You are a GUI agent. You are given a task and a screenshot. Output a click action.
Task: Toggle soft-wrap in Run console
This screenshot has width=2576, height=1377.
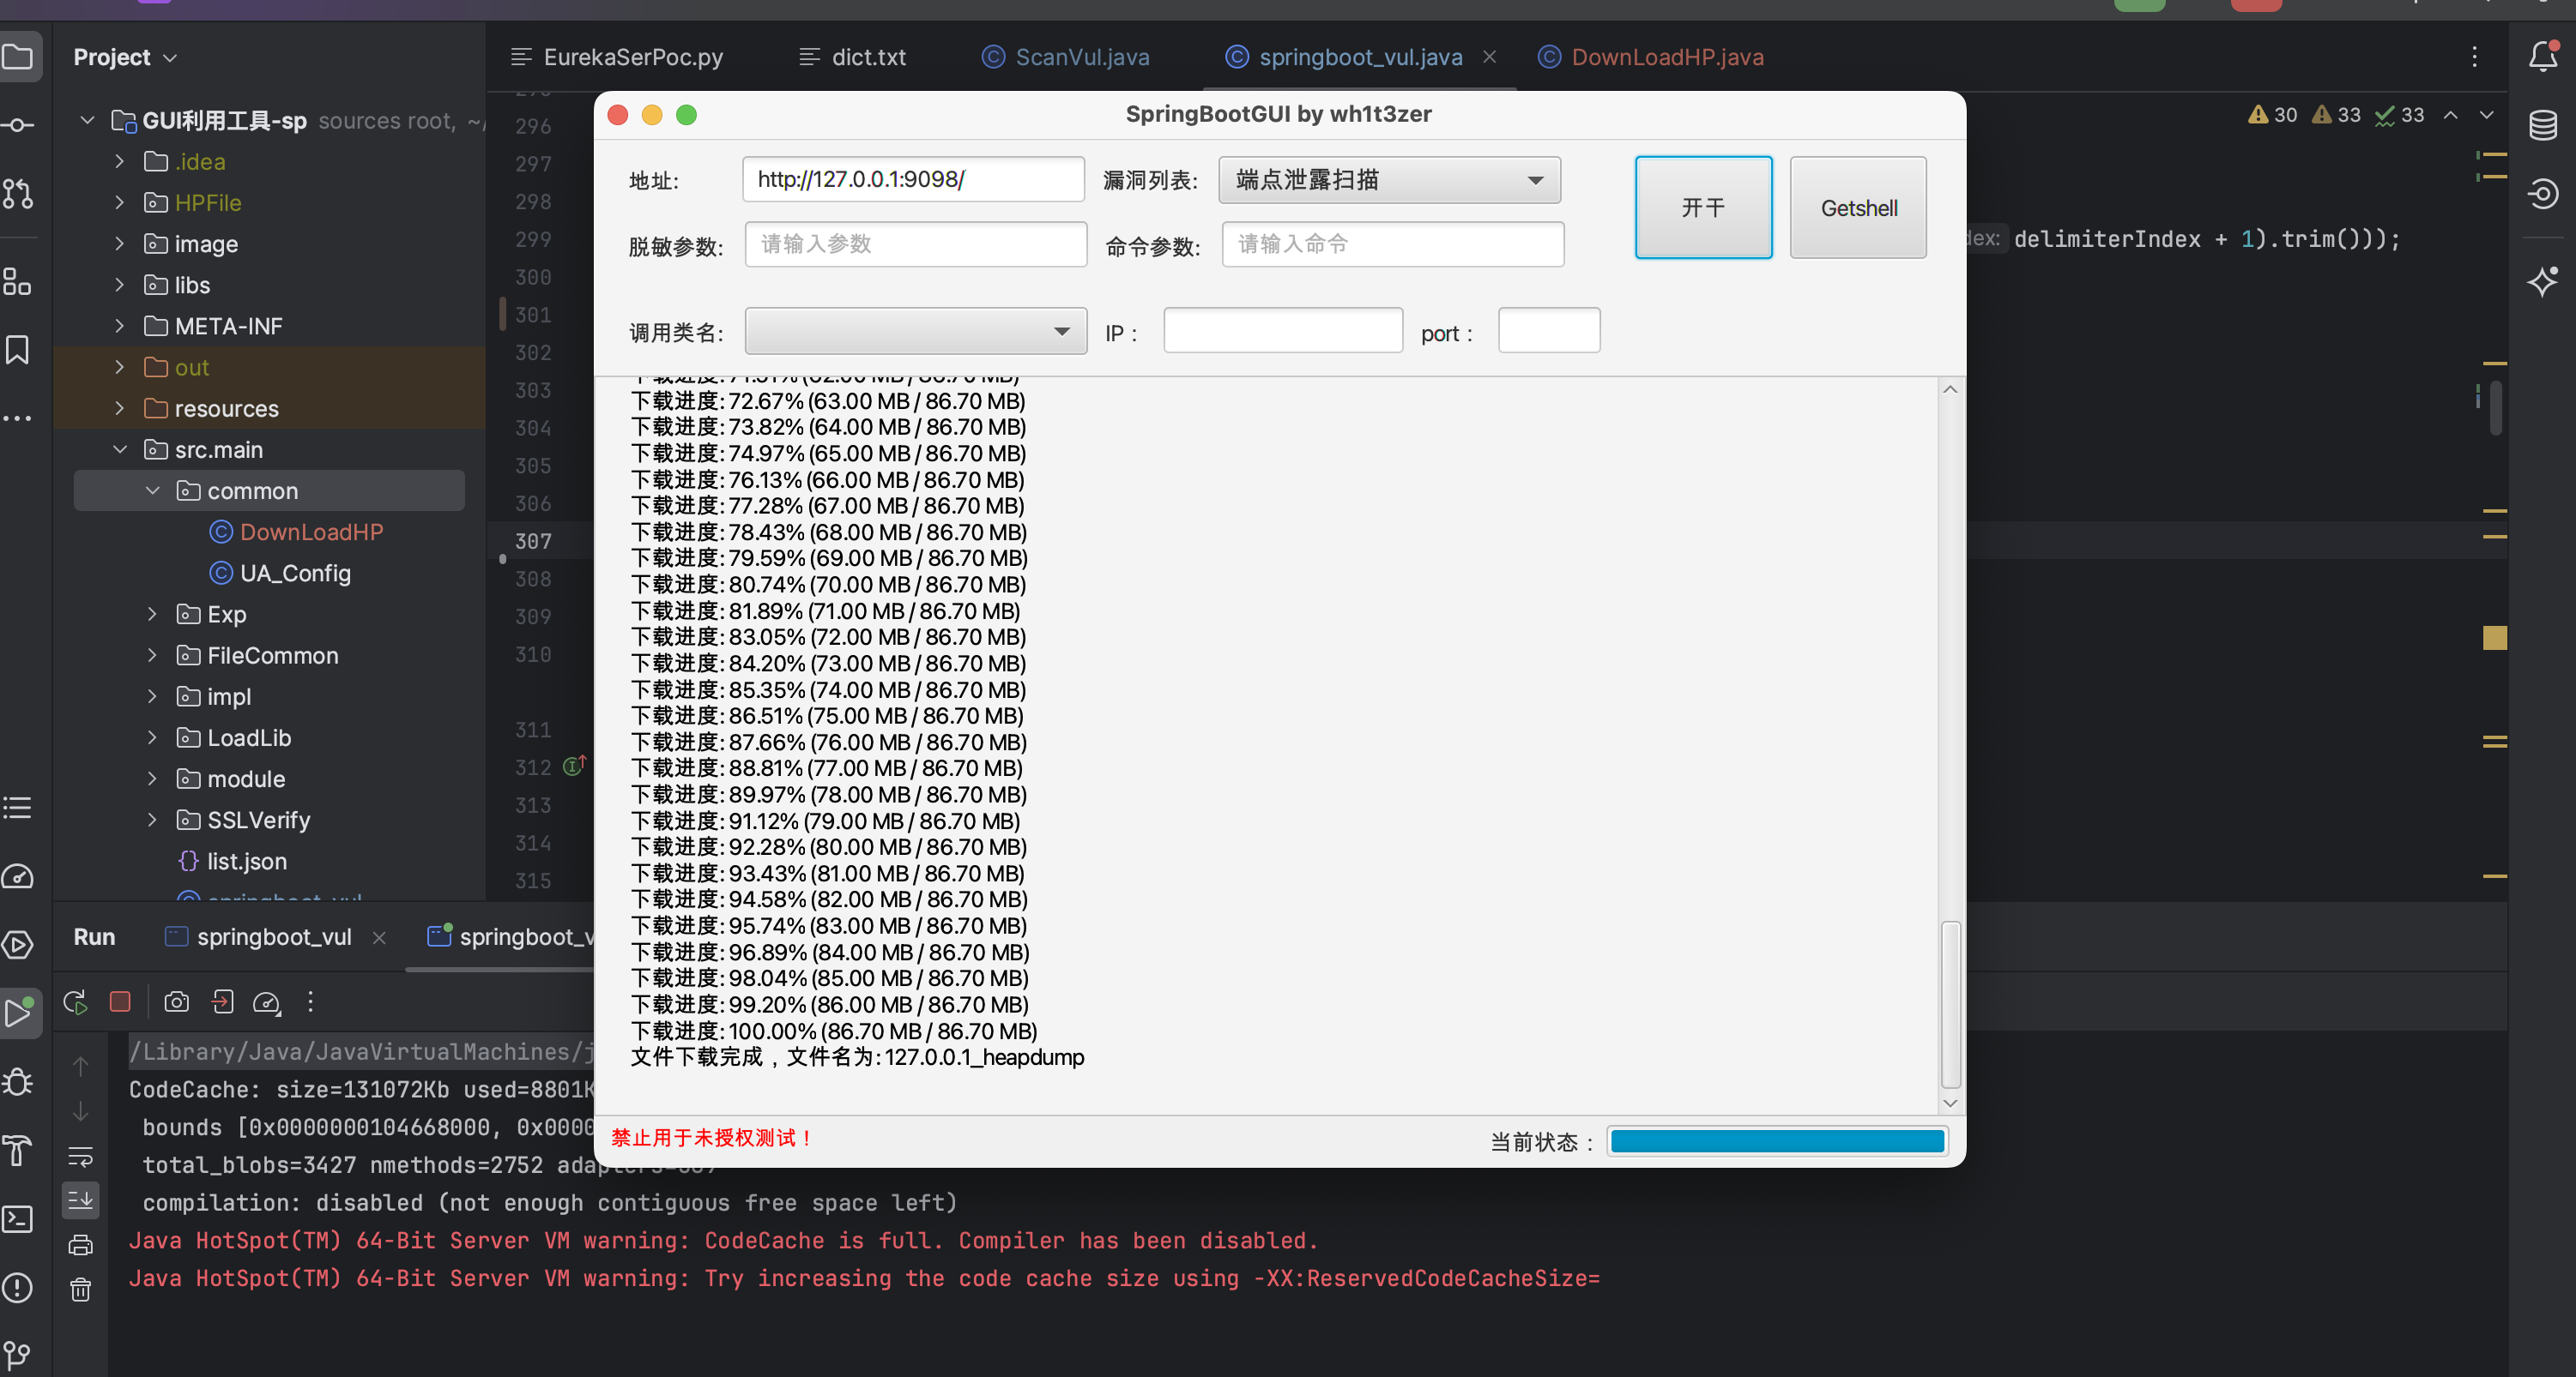click(x=81, y=1156)
